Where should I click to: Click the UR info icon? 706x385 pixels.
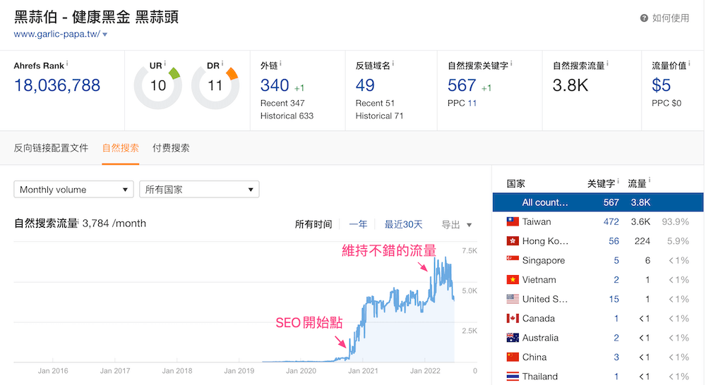(164, 63)
